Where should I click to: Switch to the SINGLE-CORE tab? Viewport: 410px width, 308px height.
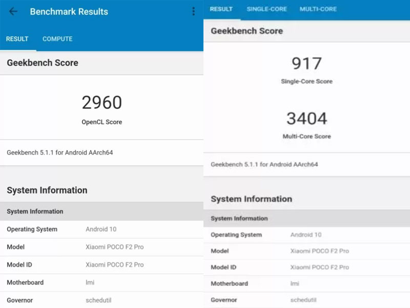[x=266, y=9]
